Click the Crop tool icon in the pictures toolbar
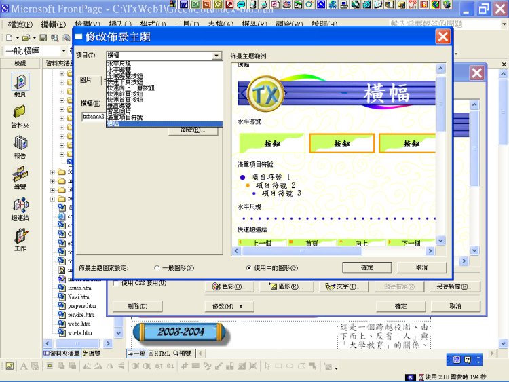The width and height of the screenshot is (509, 382). (x=185, y=366)
